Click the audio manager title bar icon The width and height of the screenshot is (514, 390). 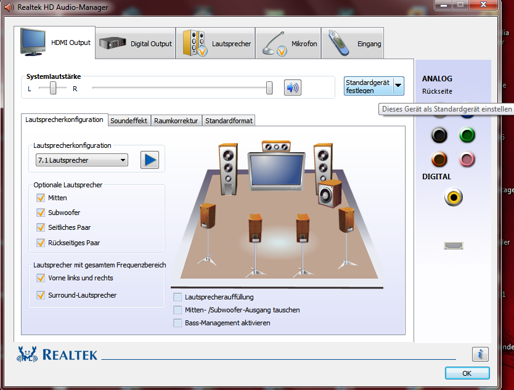point(9,7)
